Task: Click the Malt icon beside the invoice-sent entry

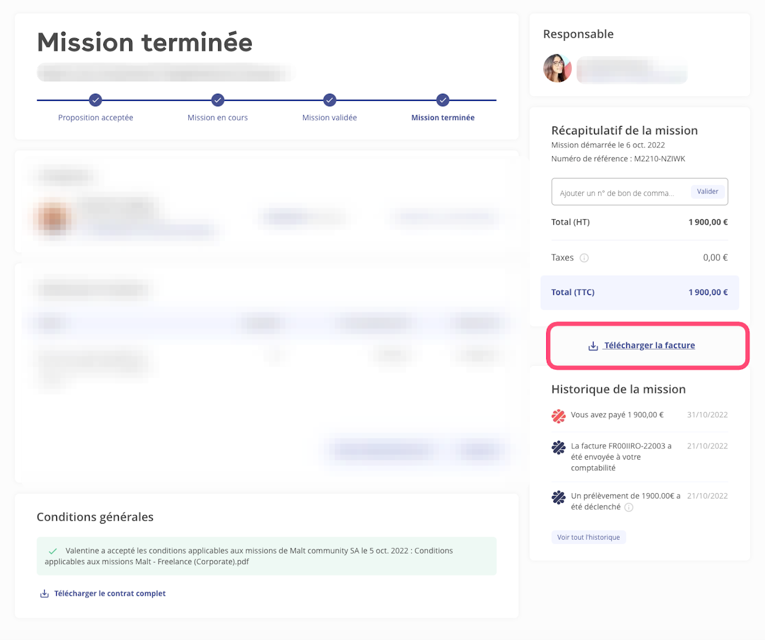Action: coord(558,447)
